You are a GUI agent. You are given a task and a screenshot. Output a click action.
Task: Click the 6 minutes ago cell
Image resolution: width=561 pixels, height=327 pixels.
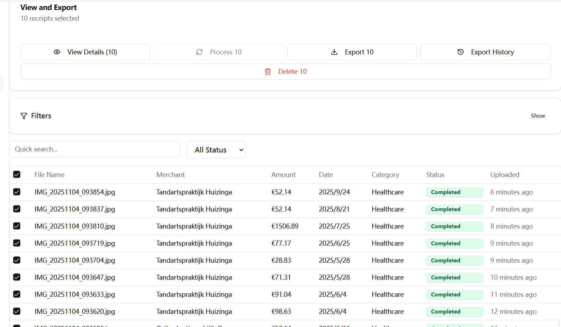[x=512, y=192]
